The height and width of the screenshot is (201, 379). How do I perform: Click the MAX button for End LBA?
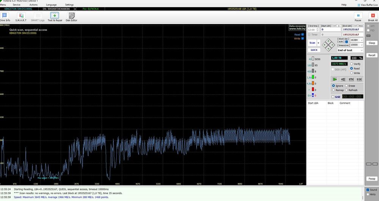361,26
